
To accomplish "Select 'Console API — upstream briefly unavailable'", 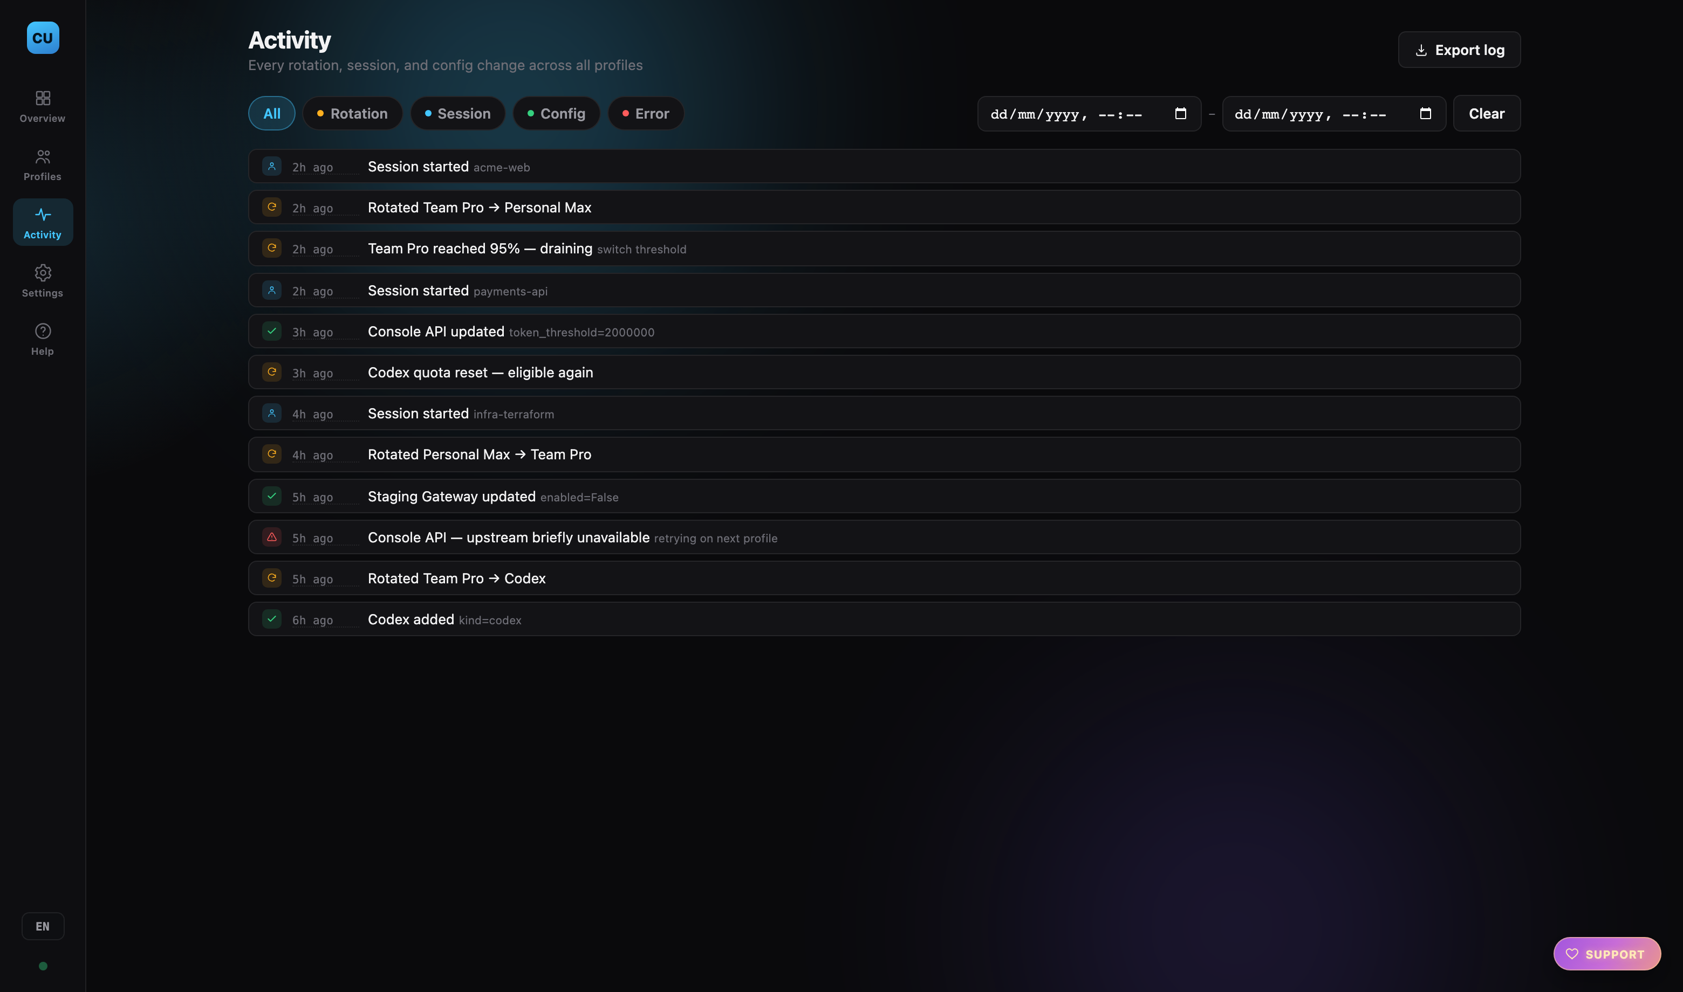I will [x=508, y=538].
